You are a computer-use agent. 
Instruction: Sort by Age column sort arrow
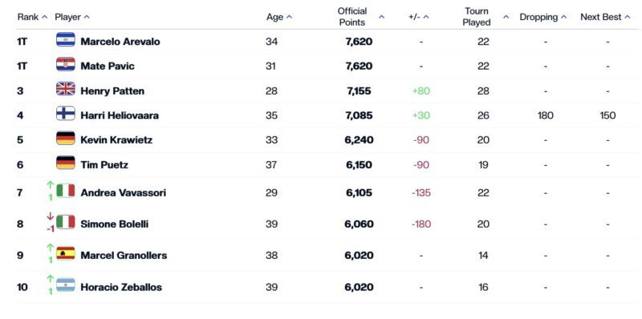click(x=290, y=17)
